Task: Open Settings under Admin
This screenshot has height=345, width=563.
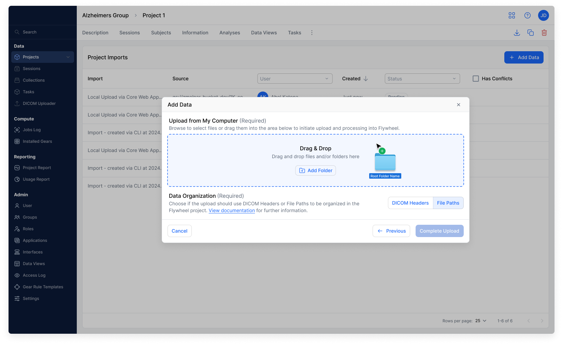Action: point(43,299)
